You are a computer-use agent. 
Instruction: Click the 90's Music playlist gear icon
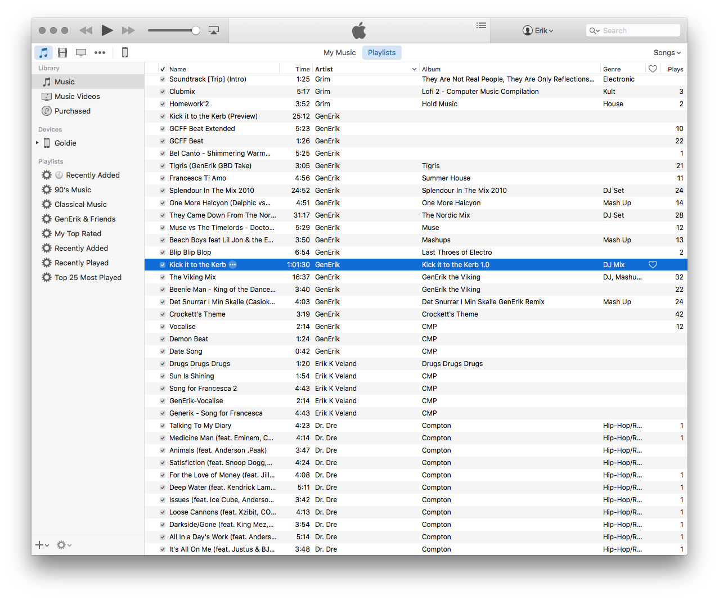pos(47,190)
